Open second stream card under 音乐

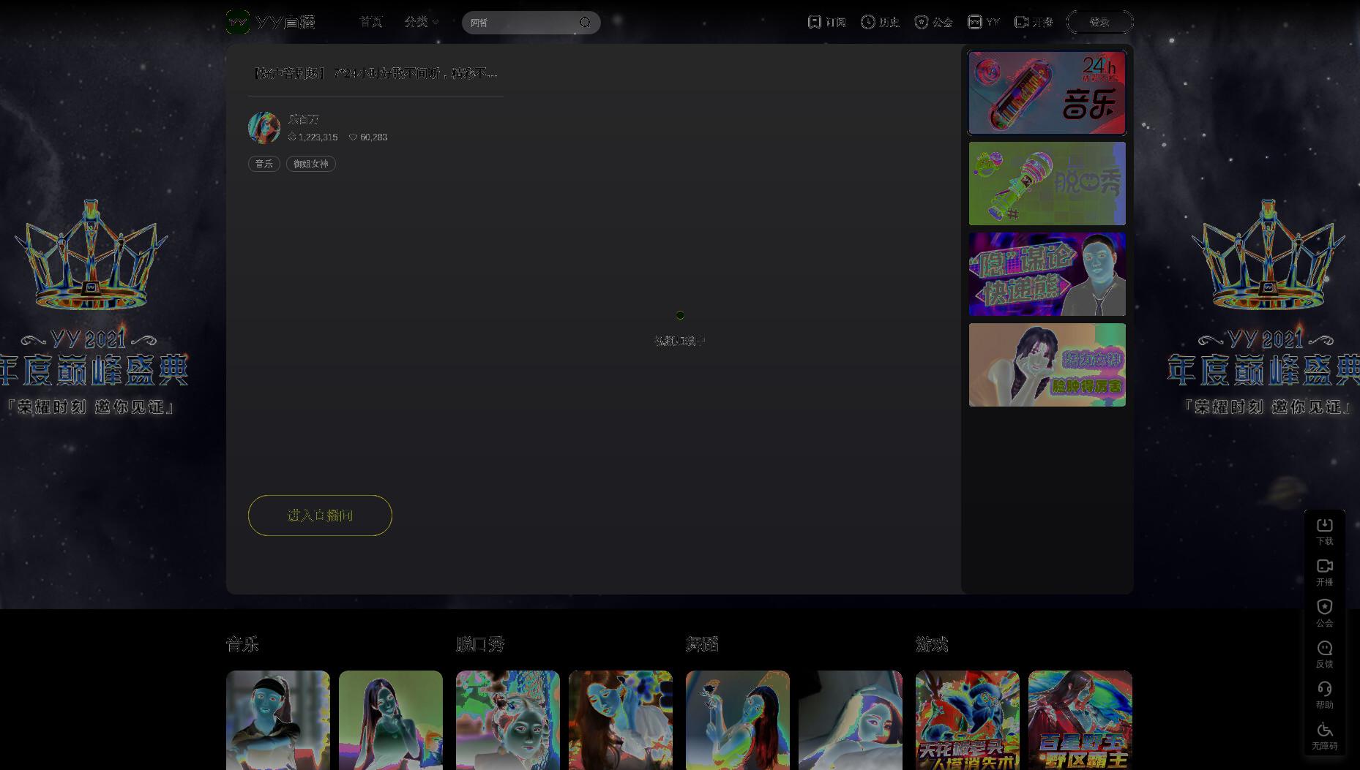pos(391,720)
